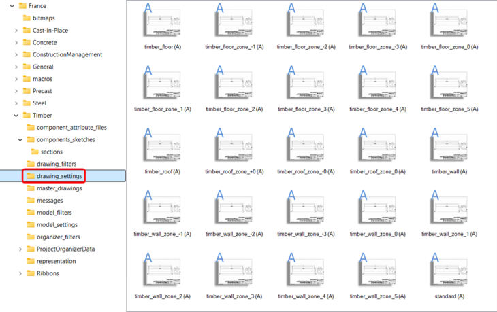The height and width of the screenshot is (312, 497).
Task: Open the model_settings folder
Action: (x=52, y=225)
